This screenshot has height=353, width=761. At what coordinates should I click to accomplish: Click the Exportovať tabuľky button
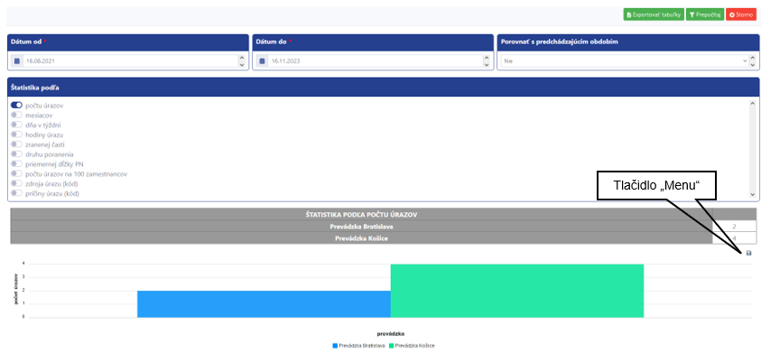tap(654, 14)
